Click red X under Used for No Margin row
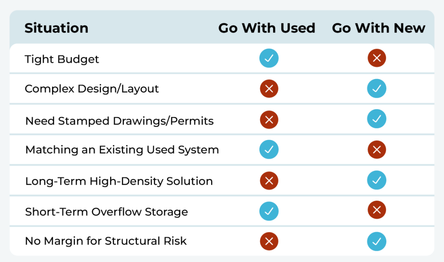The width and height of the screenshot is (444, 262). tap(269, 241)
